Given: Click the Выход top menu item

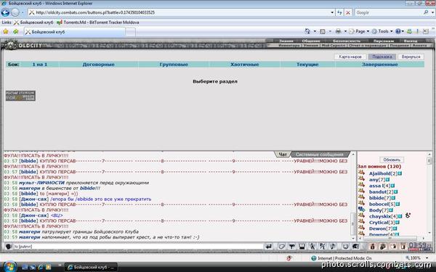Looking at the screenshot, I should pos(411,41).
